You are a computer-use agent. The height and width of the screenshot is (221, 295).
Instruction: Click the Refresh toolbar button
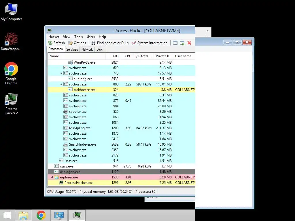[x=56, y=43]
